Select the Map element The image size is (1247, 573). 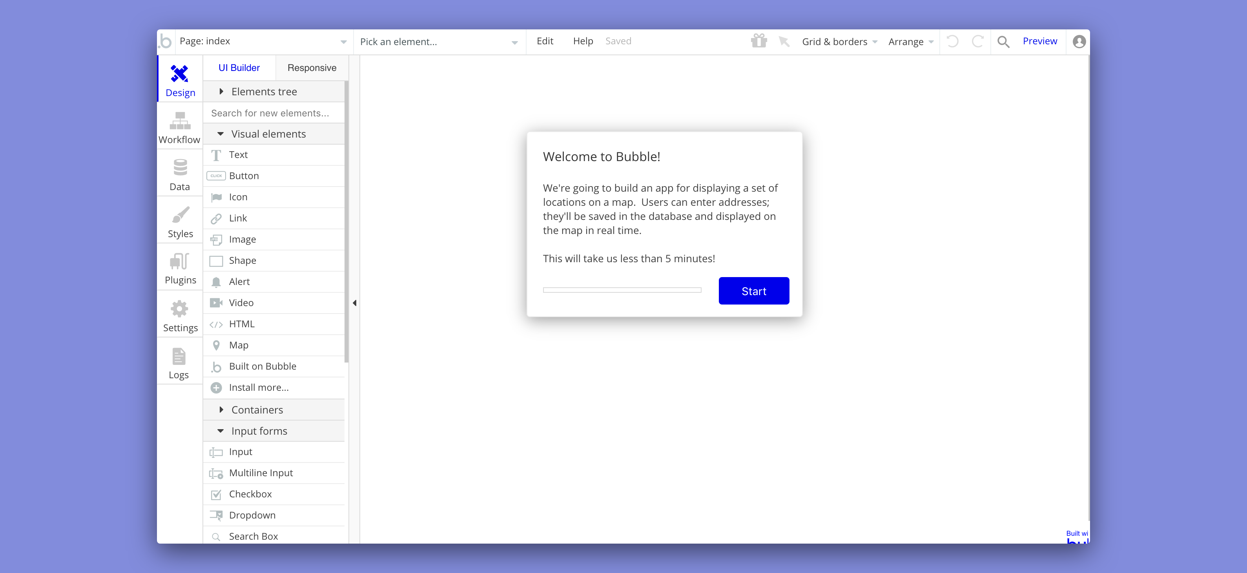click(x=274, y=345)
